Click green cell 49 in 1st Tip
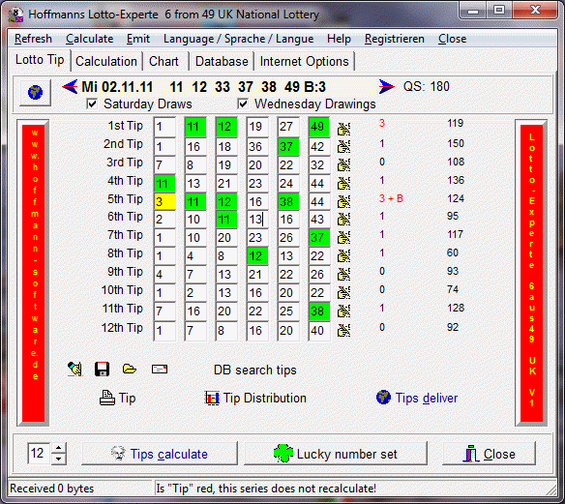The image size is (565, 504). point(319,127)
